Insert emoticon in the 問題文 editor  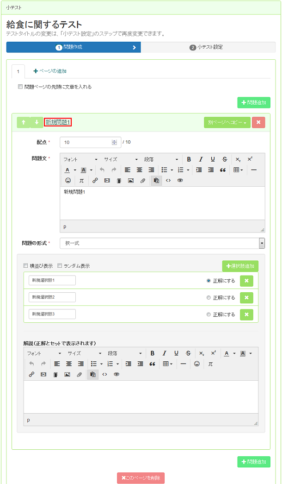click(68, 181)
